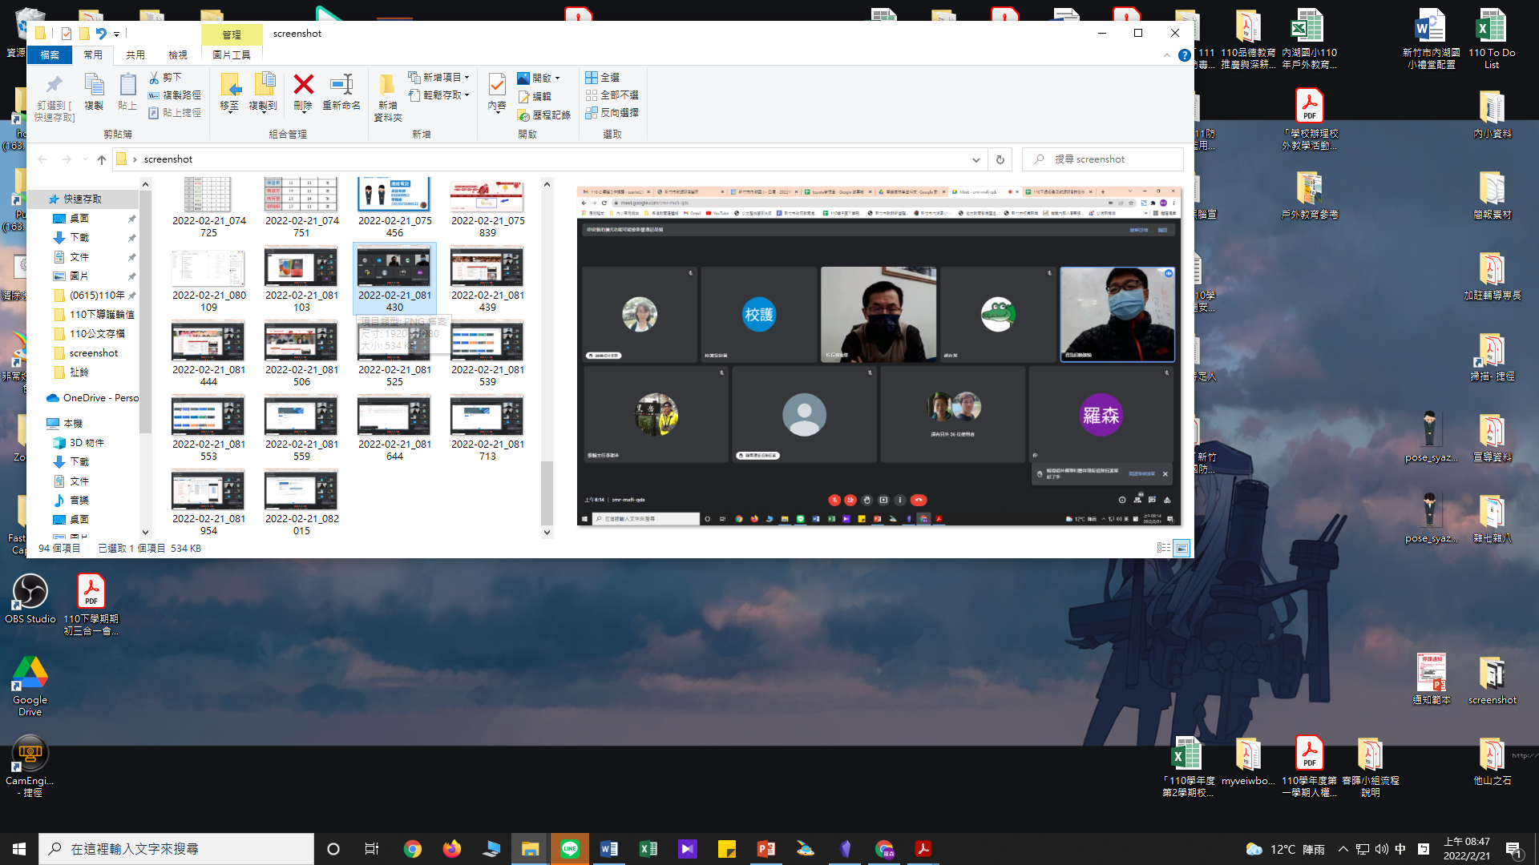Click Copy path (複製路徑) in ribbon
Viewport: 1539px width, 865px height.
click(175, 95)
